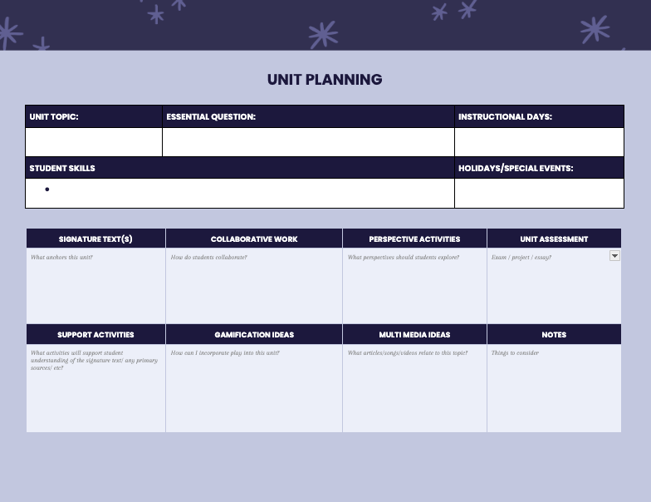Click the Support Activities placeholder text

point(95,361)
